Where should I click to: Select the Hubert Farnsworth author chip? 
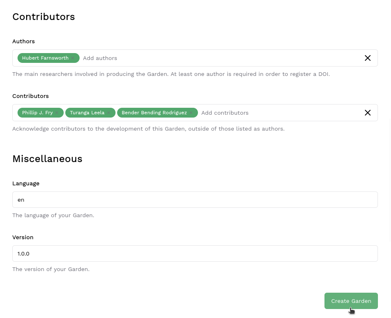45,58
